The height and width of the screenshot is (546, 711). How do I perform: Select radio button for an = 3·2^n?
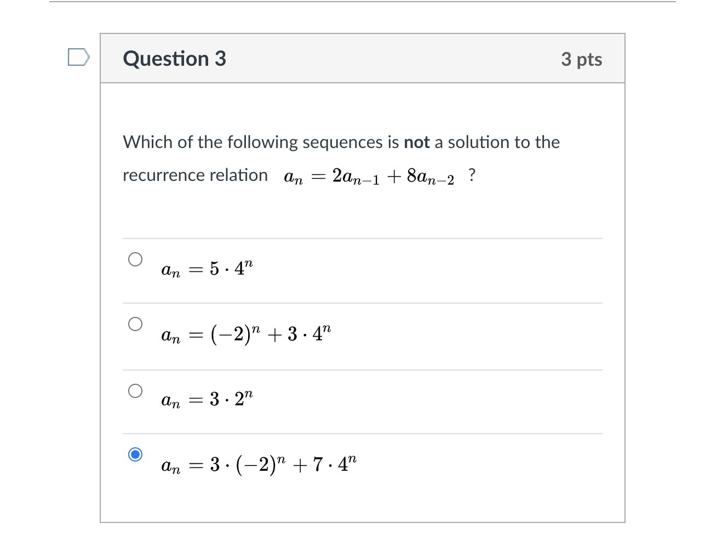pyautogui.click(x=135, y=390)
